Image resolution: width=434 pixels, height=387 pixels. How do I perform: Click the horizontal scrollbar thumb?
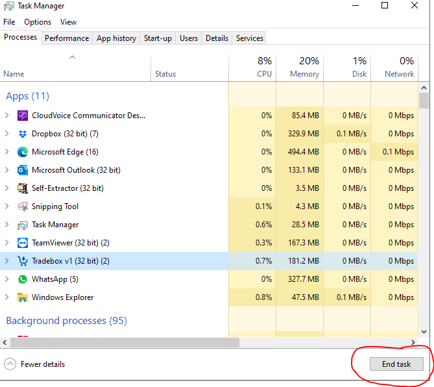pyautogui.click(x=125, y=343)
